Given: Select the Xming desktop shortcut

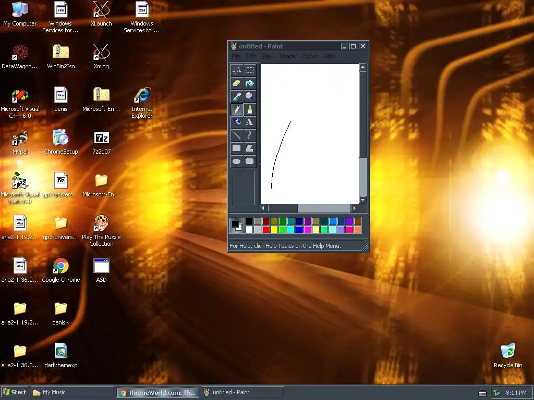Looking at the screenshot, I should (101, 56).
